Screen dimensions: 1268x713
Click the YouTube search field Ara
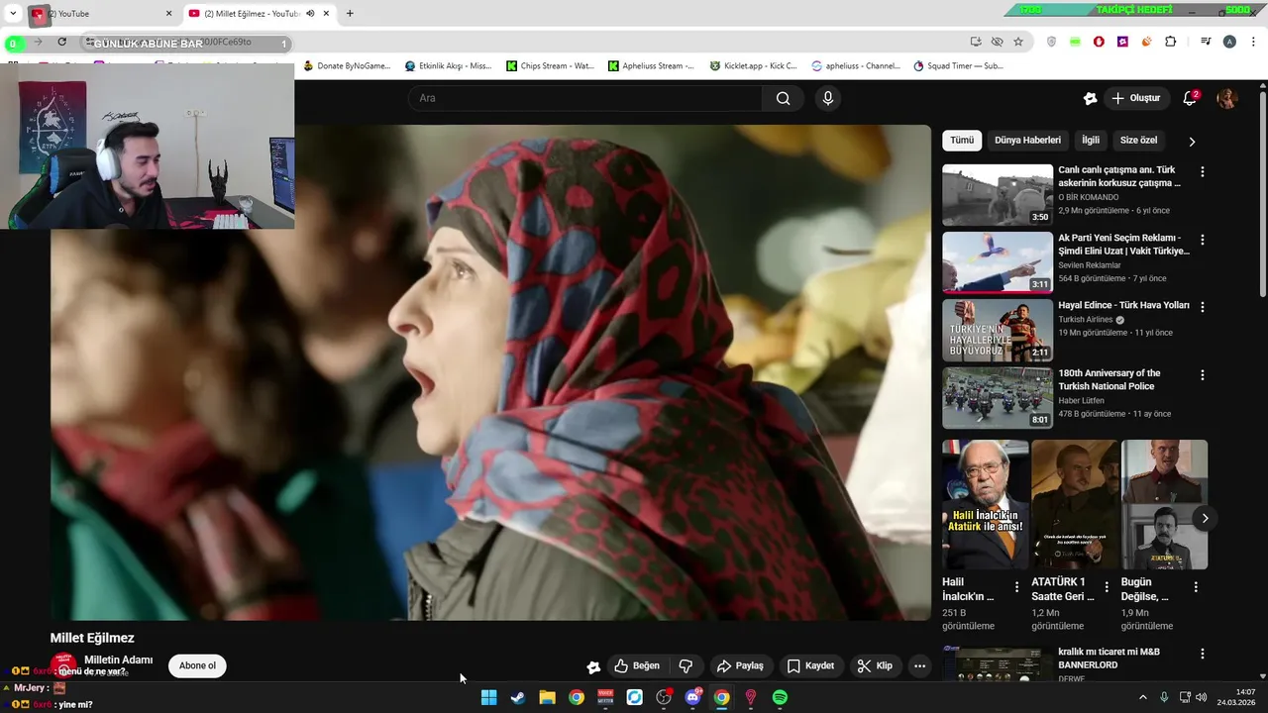click(x=584, y=98)
